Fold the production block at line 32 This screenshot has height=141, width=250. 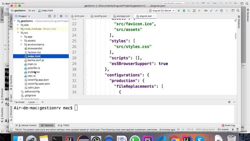coord(86,81)
